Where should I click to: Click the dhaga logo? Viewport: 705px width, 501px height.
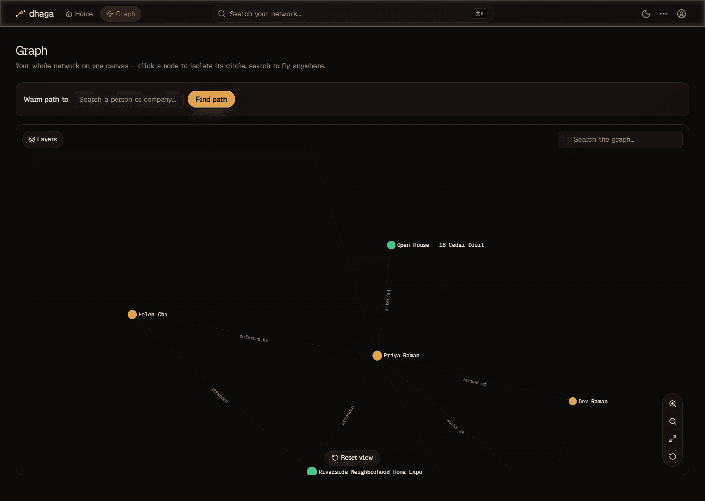point(34,14)
